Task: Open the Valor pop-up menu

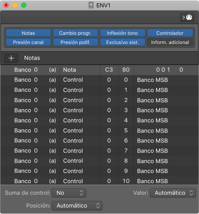Action: click(173, 193)
